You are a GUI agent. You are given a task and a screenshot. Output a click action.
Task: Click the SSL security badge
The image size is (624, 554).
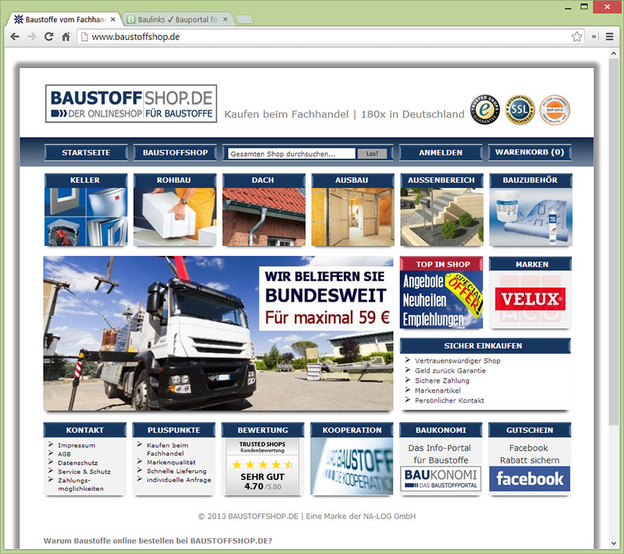pos(520,110)
